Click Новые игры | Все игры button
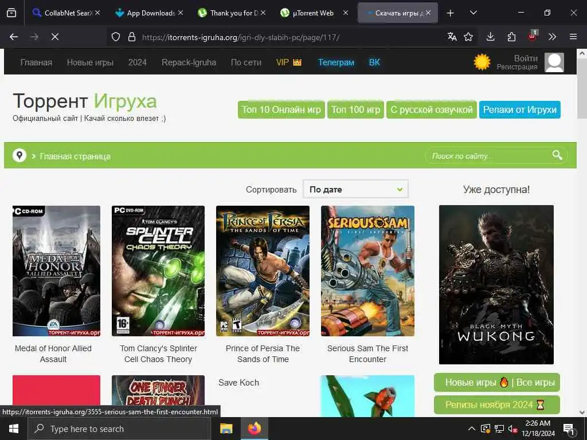 point(497,382)
